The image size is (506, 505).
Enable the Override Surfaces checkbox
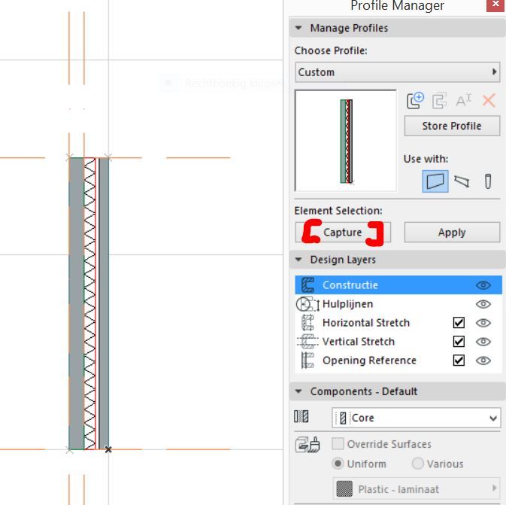pyautogui.click(x=338, y=444)
